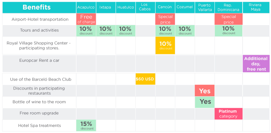This screenshot has height=133, width=271.
Task: Click the Puerto Vallarta column header
Action: [205, 7]
